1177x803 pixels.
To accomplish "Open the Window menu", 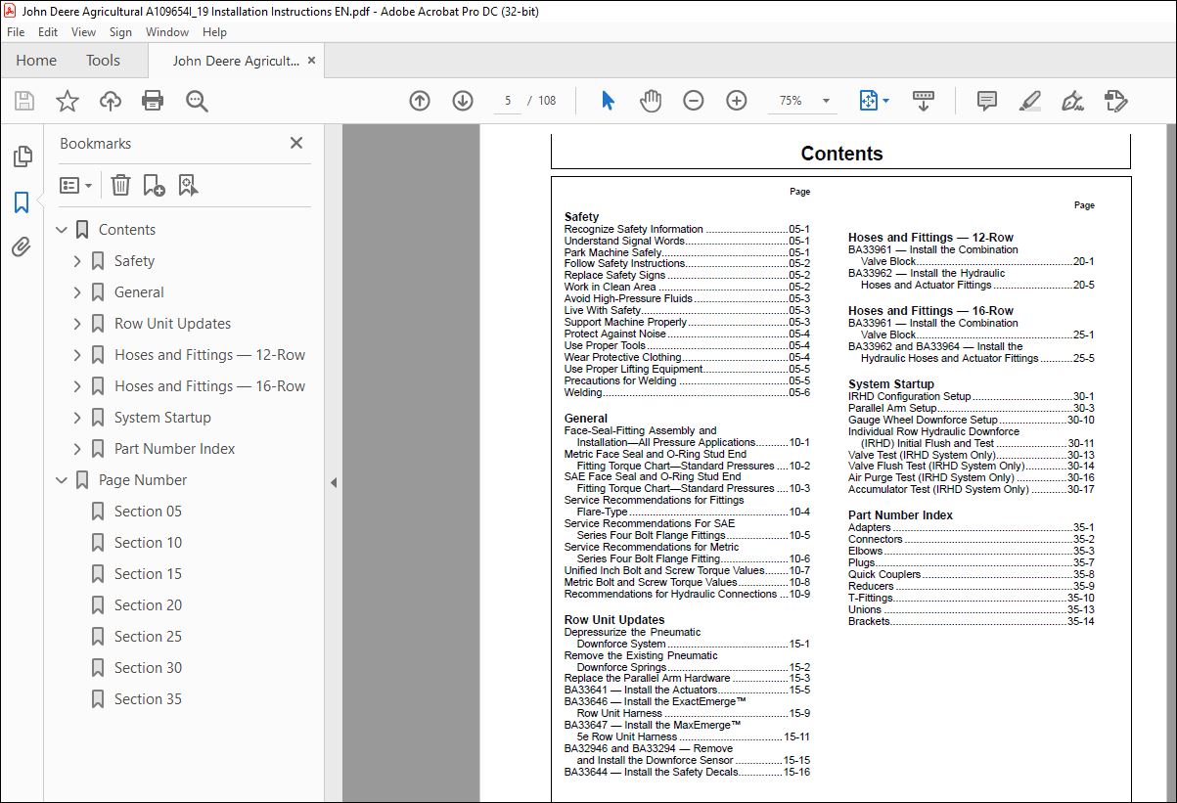I will (x=167, y=32).
